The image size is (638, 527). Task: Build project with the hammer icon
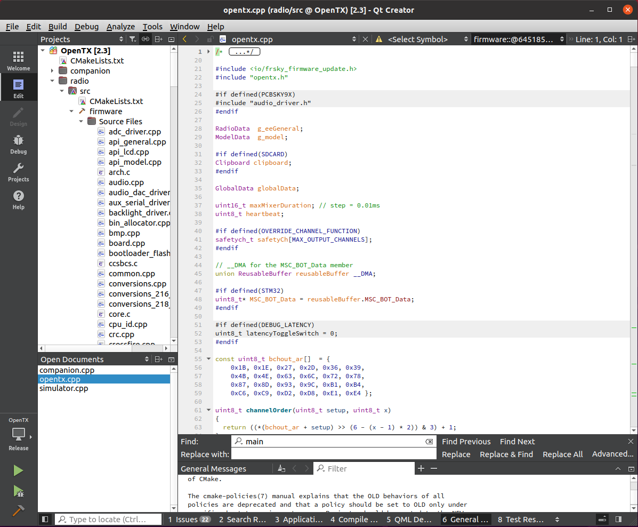[x=18, y=510]
